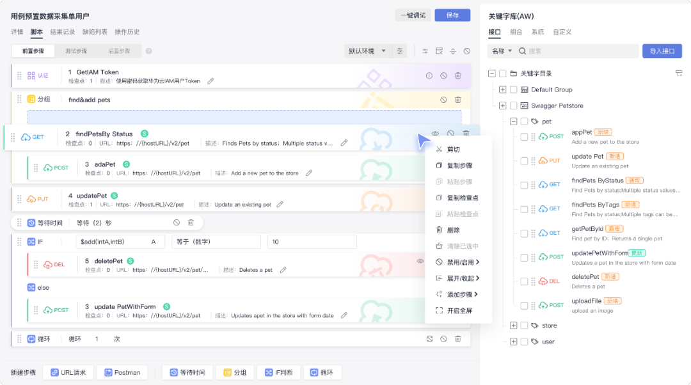Delete the 循环 loop step with trash icon
The width and height of the screenshot is (691, 385).
[458, 339]
